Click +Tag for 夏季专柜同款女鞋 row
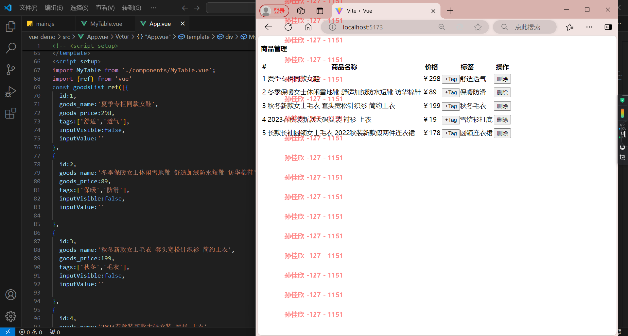Screen dimensions: 628x336 (451, 79)
